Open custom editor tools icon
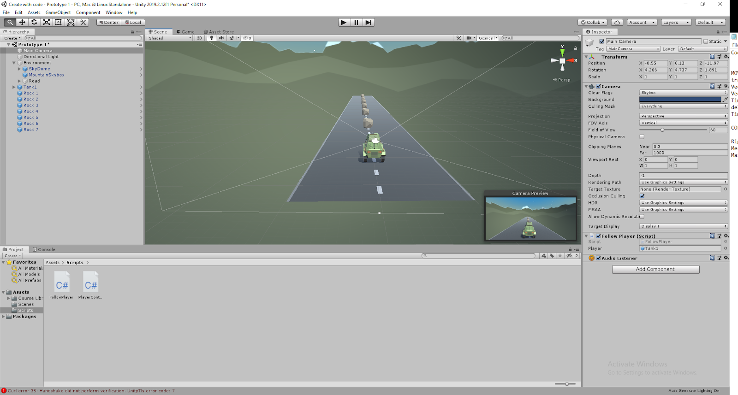The height and width of the screenshot is (395, 738). [83, 22]
